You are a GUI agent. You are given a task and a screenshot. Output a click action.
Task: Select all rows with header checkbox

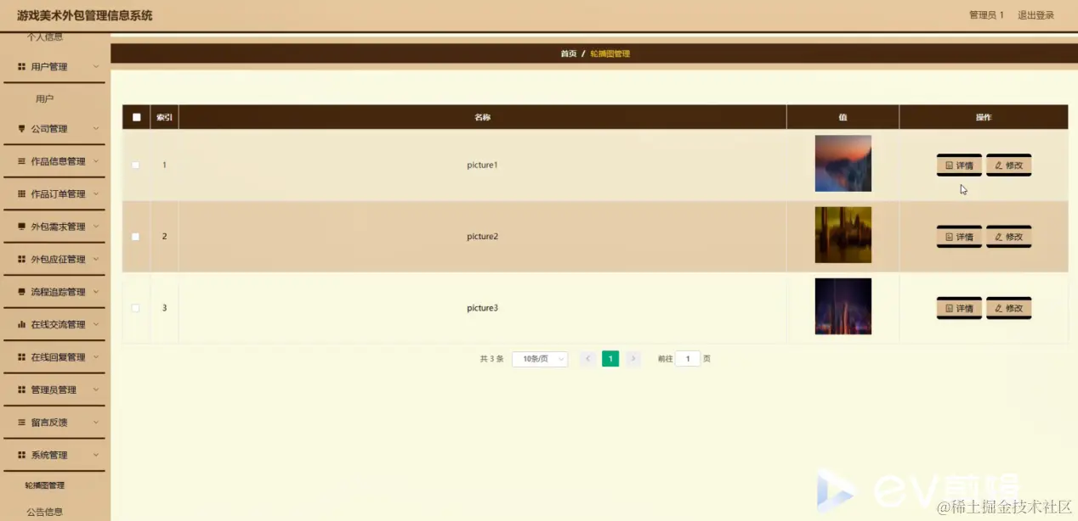point(136,117)
